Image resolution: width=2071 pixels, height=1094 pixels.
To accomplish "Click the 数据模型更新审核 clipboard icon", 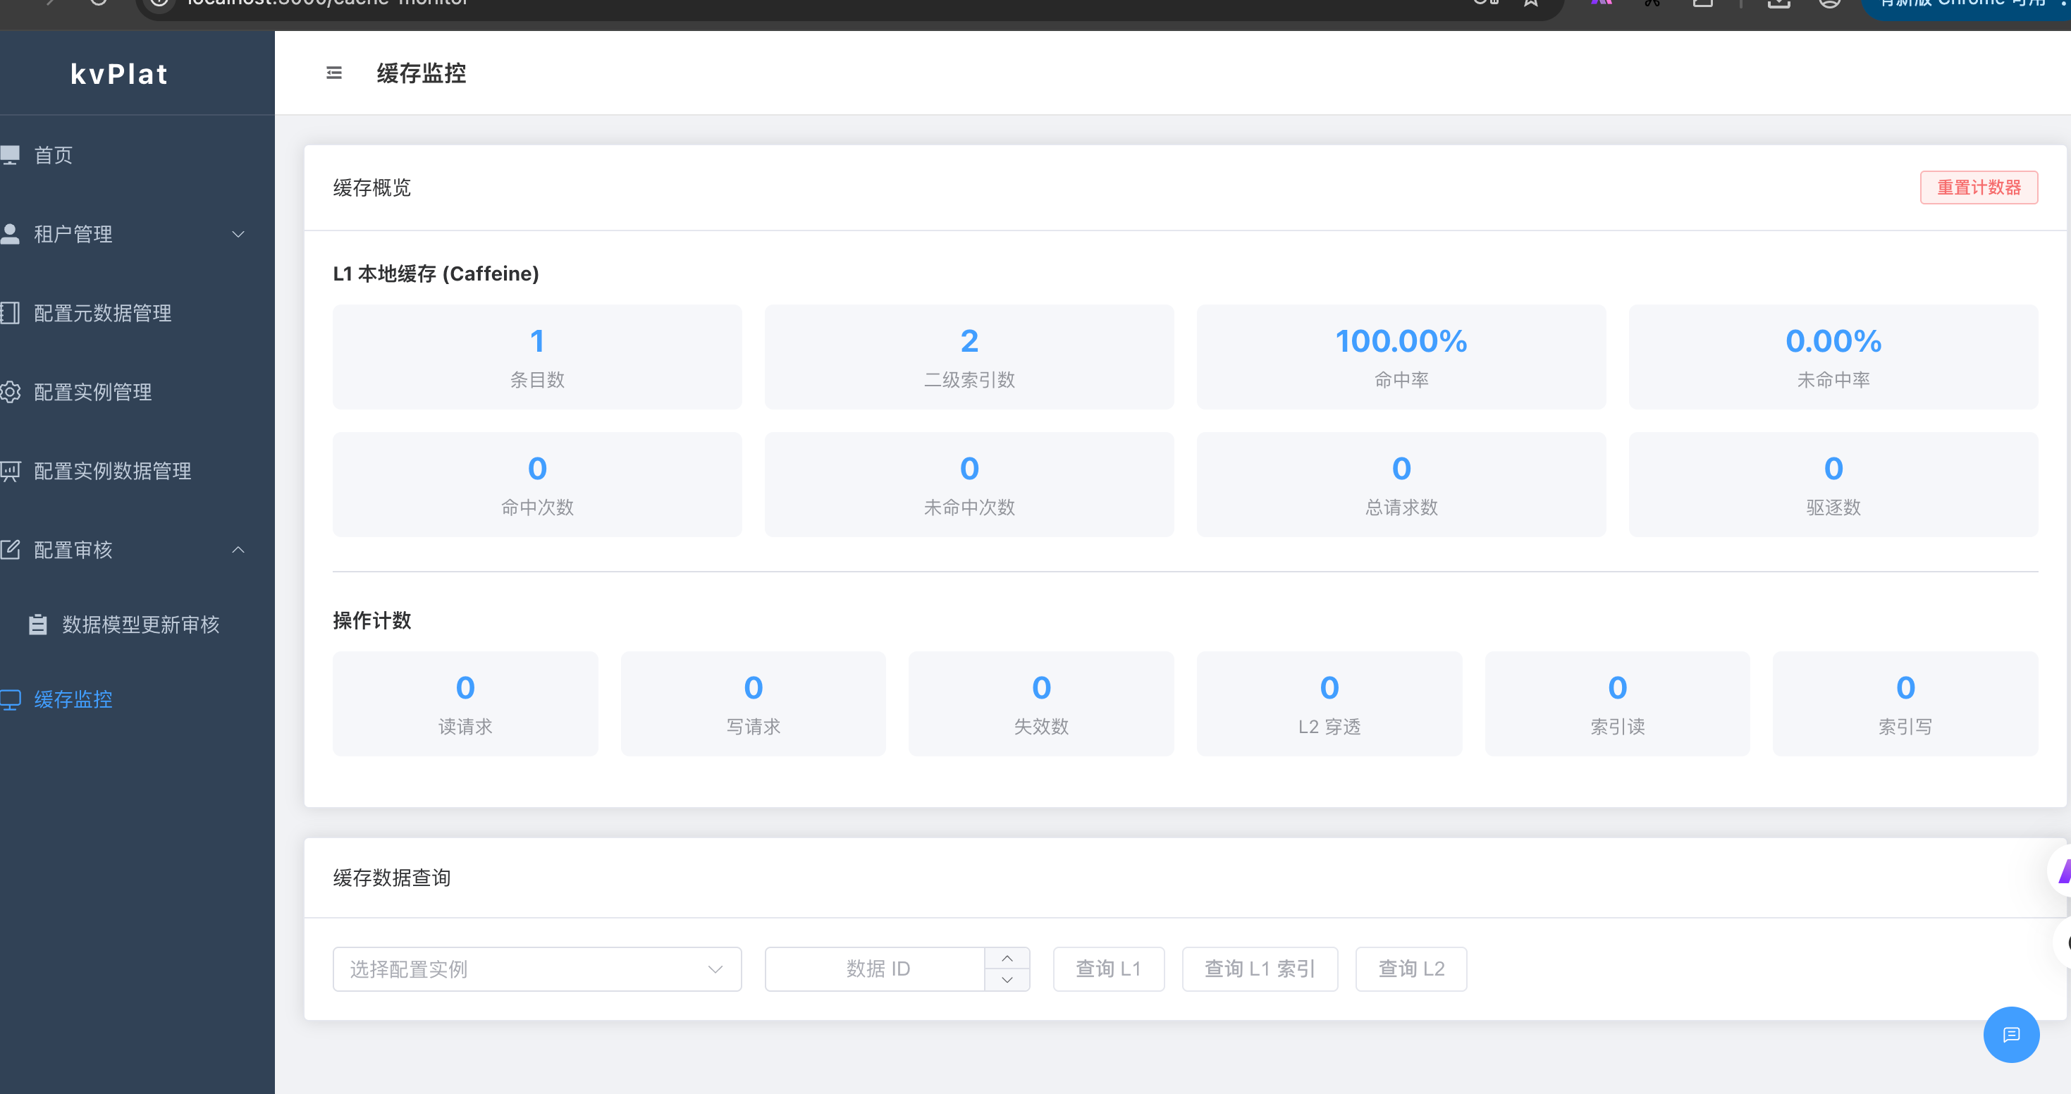I will click(x=38, y=624).
